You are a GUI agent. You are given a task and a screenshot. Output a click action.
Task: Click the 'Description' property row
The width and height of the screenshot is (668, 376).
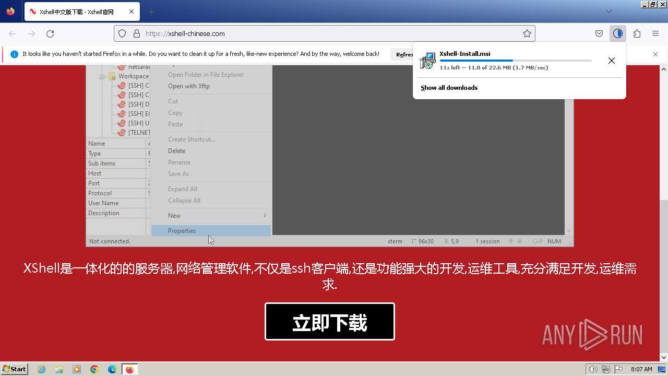click(118, 213)
